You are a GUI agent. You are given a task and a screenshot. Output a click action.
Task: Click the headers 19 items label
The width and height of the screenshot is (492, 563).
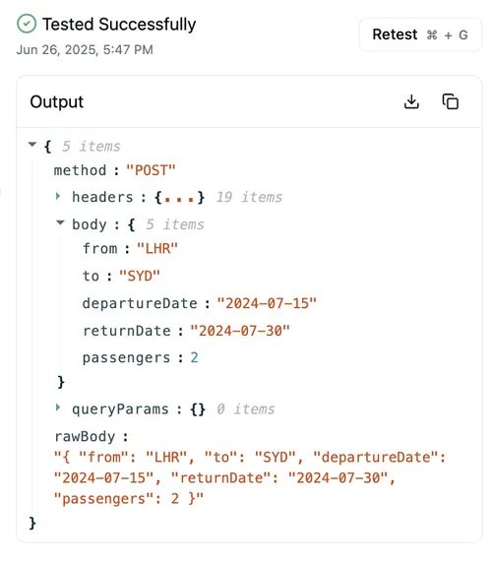tap(249, 197)
